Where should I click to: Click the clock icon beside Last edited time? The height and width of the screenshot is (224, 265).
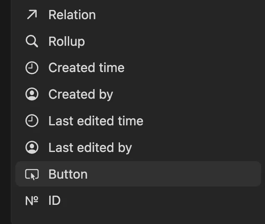(32, 121)
